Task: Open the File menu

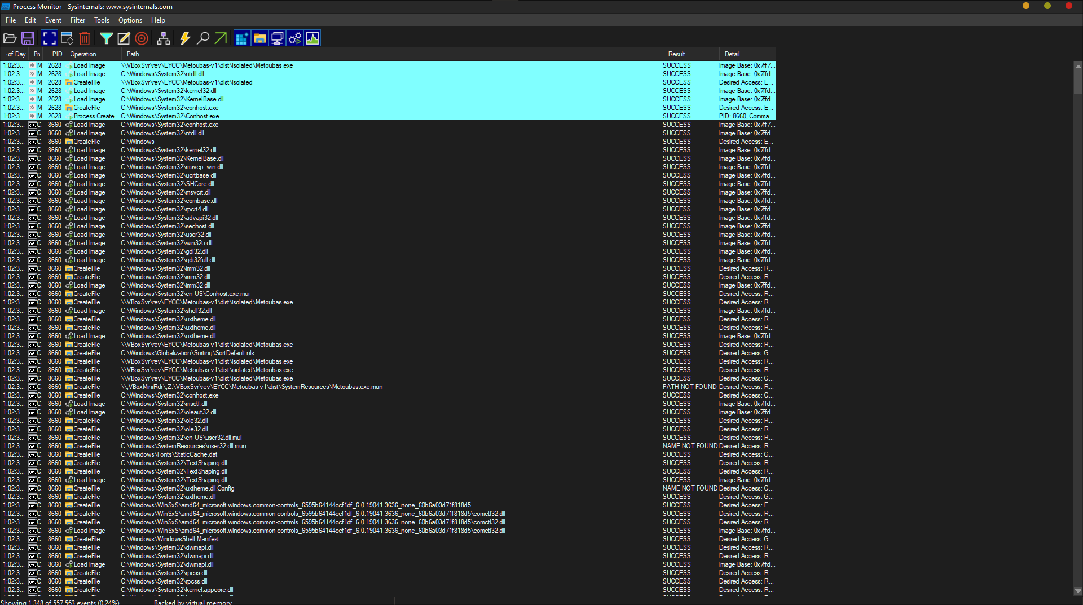Action: point(11,20)
